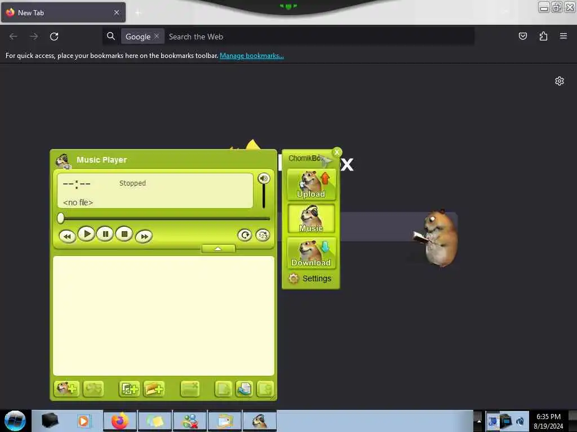This screenshot has height=432, width=577.
Task: Add files from Chomik with hamster-plus icon
Action: (66, 389)
